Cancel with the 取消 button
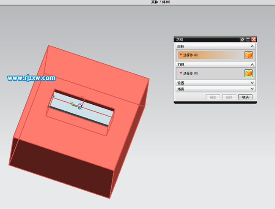 [x=245, y=97]
